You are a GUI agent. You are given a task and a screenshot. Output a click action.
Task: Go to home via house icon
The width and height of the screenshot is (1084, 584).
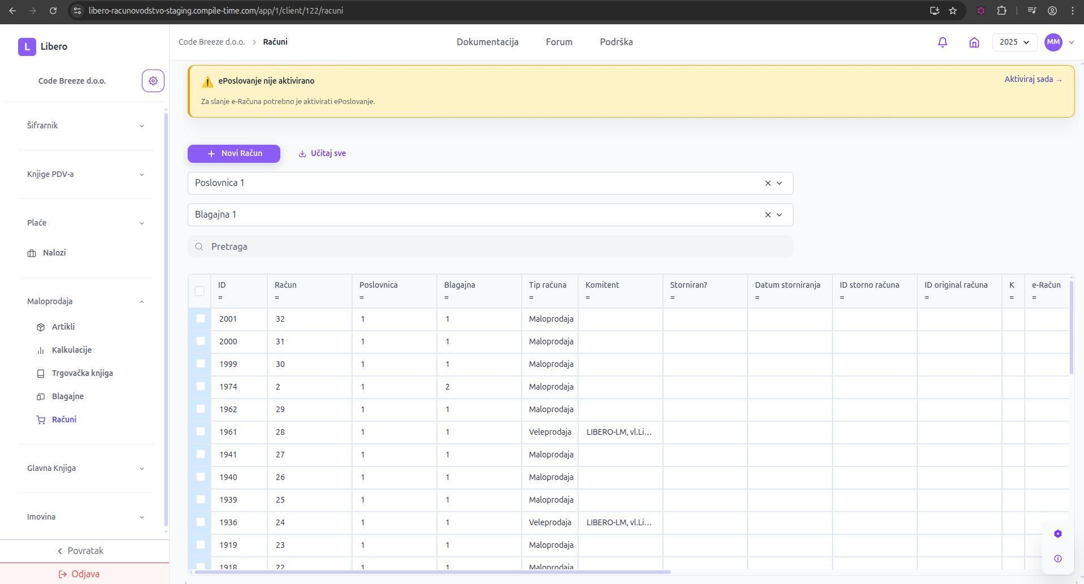pos(974,42)
